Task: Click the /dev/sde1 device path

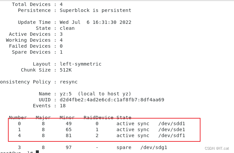Action: point(172,129)
